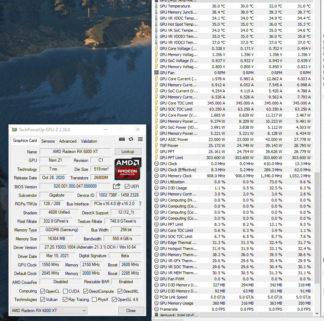Open the GPU-Z hamburger menu
Viewport: 324px width, 321px height.
pyautogui.click(x=140, y=139)
